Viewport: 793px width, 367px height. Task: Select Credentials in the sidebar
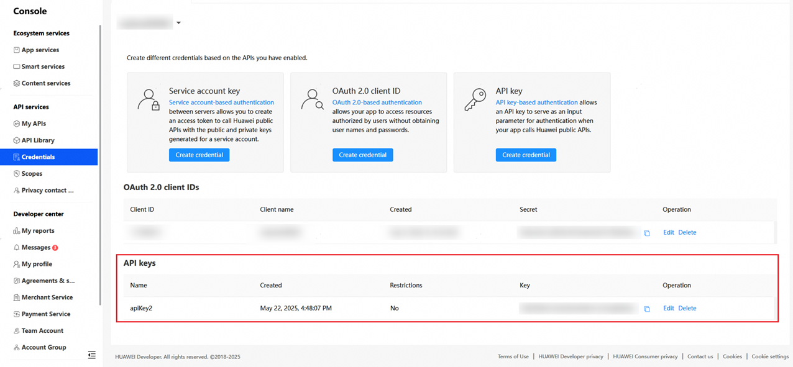click(x=49, y=157)
